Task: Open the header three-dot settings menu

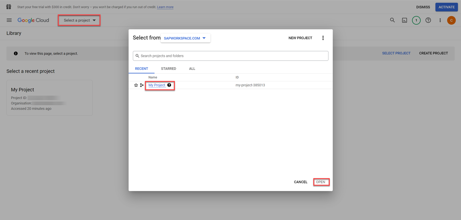Action: click(440, 20)
